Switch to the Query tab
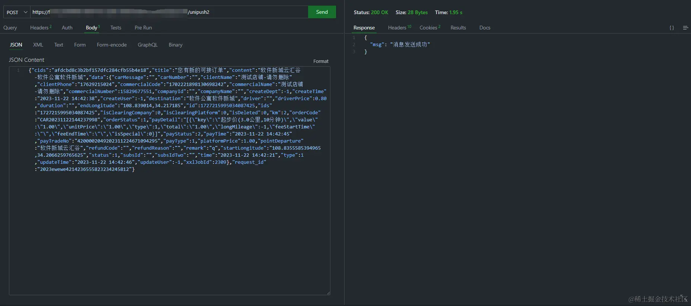This screenshot has width=691, height=306. [x=10, y=28]
